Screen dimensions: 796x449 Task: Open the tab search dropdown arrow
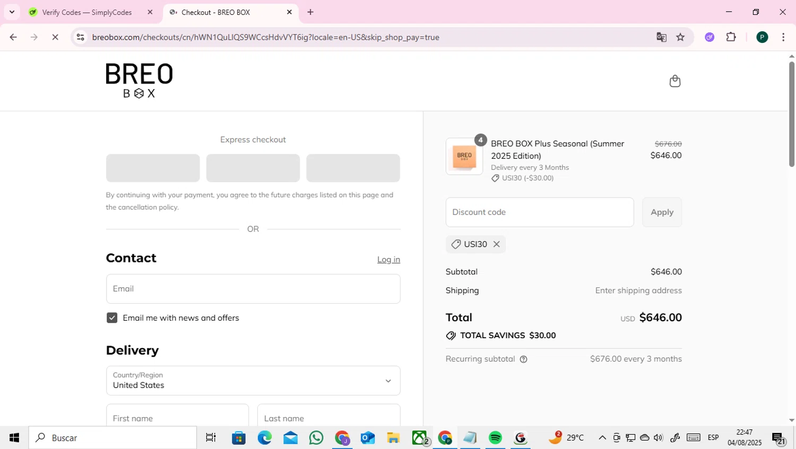pos(12,12)
